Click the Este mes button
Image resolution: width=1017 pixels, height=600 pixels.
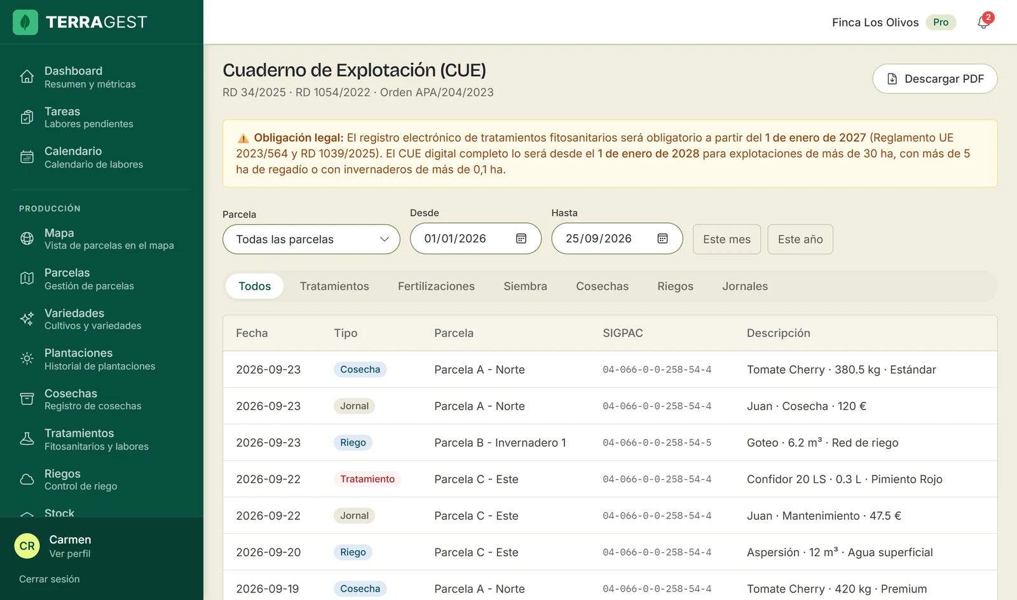[x=727, y=239]
